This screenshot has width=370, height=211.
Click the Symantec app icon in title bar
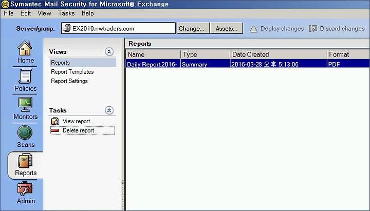pos(5,4)
